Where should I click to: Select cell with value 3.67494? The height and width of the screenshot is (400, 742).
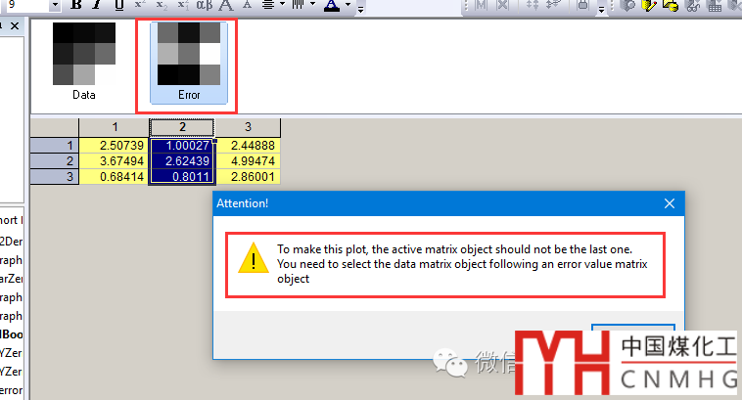tap(115, 160)
